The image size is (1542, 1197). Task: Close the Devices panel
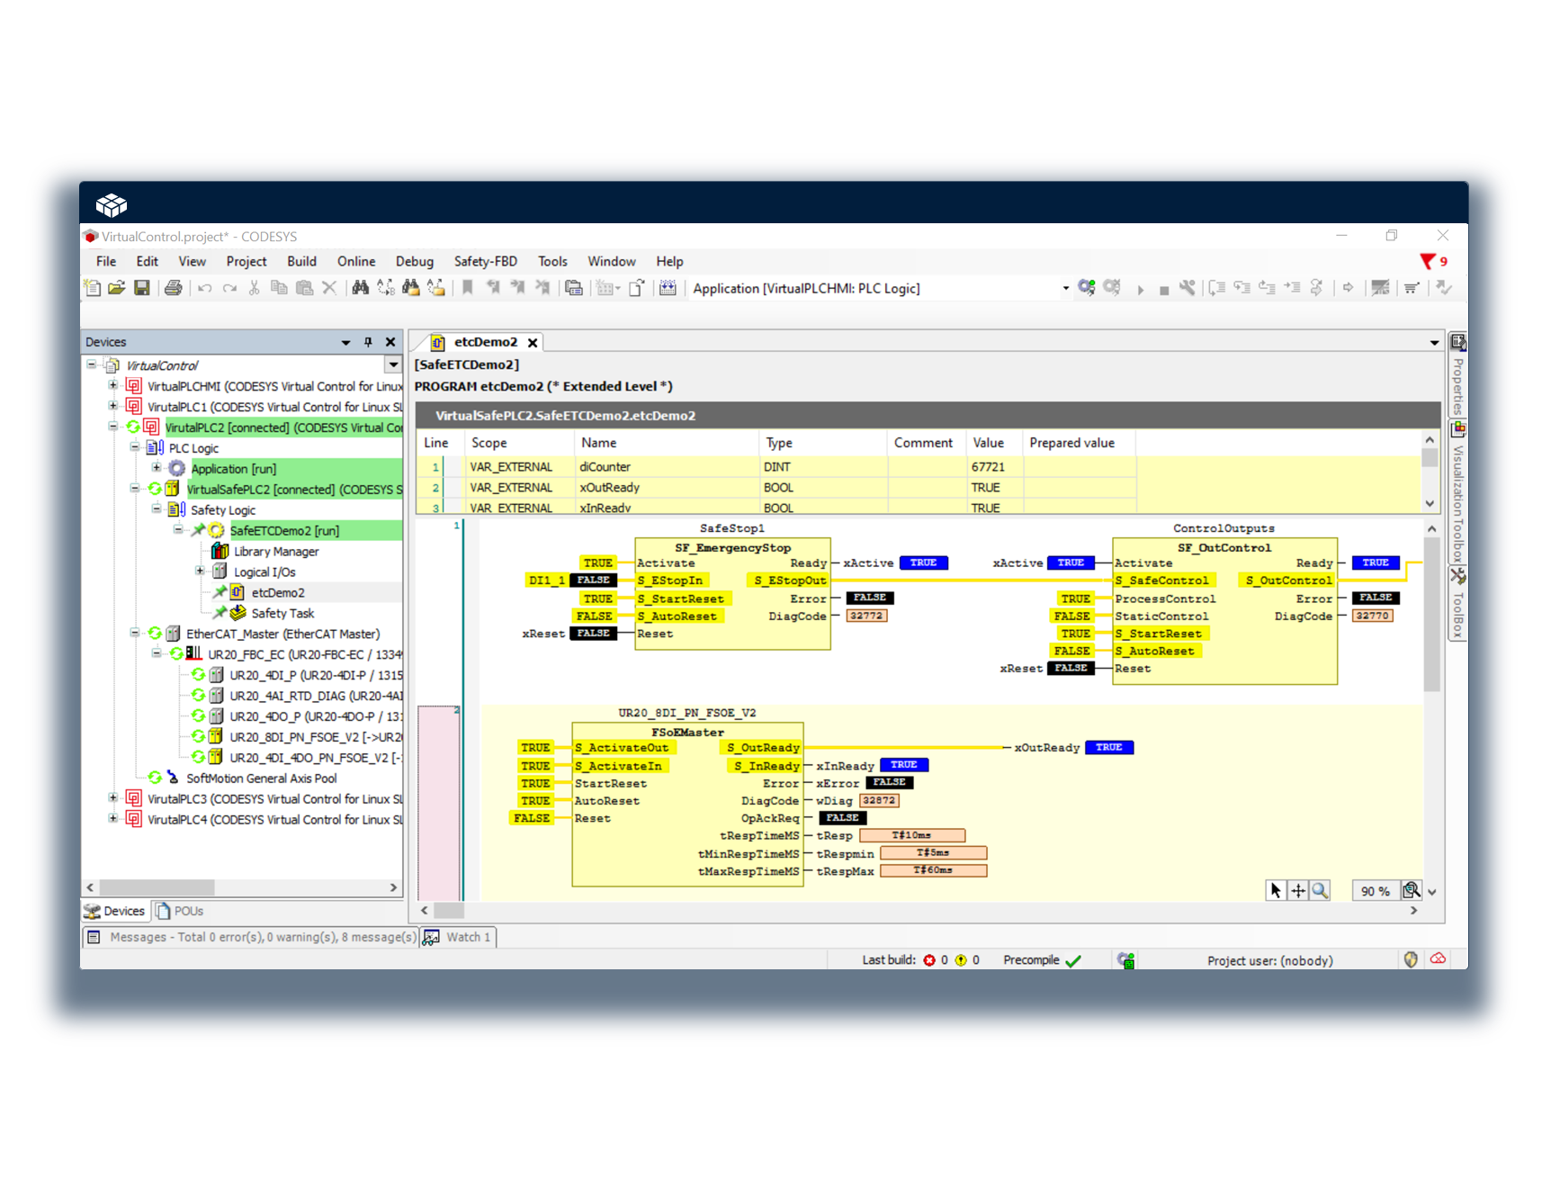pos(390,342)
